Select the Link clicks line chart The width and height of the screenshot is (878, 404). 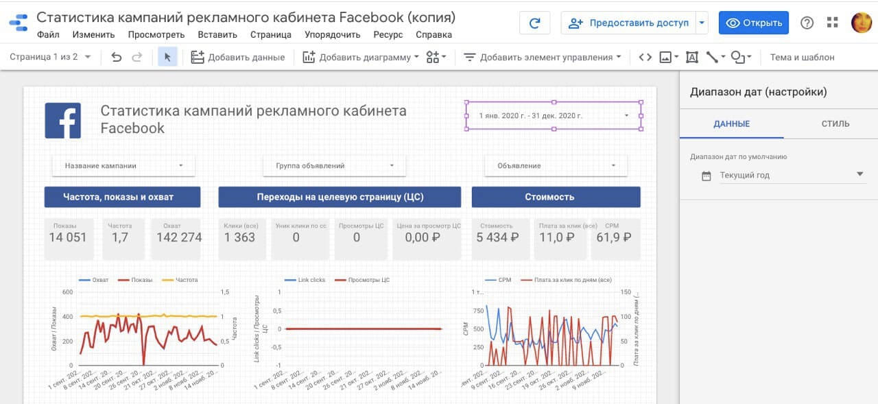click(x=351, y=333)
